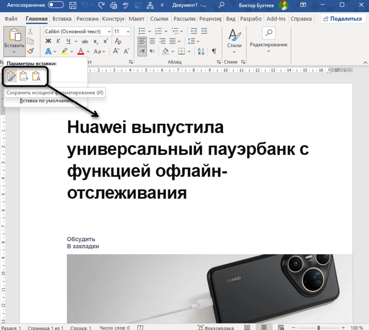Viewport: 369px width, 330px height.
Task: Click the В закладки link
Action: tap(83, 247)
